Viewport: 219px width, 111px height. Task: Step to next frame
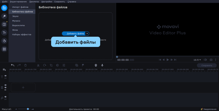tap(171, 60)
